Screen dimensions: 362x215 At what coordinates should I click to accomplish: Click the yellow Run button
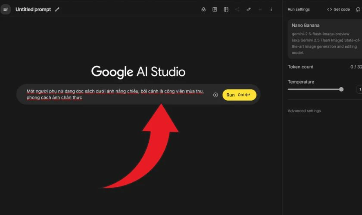coord(239,95)
